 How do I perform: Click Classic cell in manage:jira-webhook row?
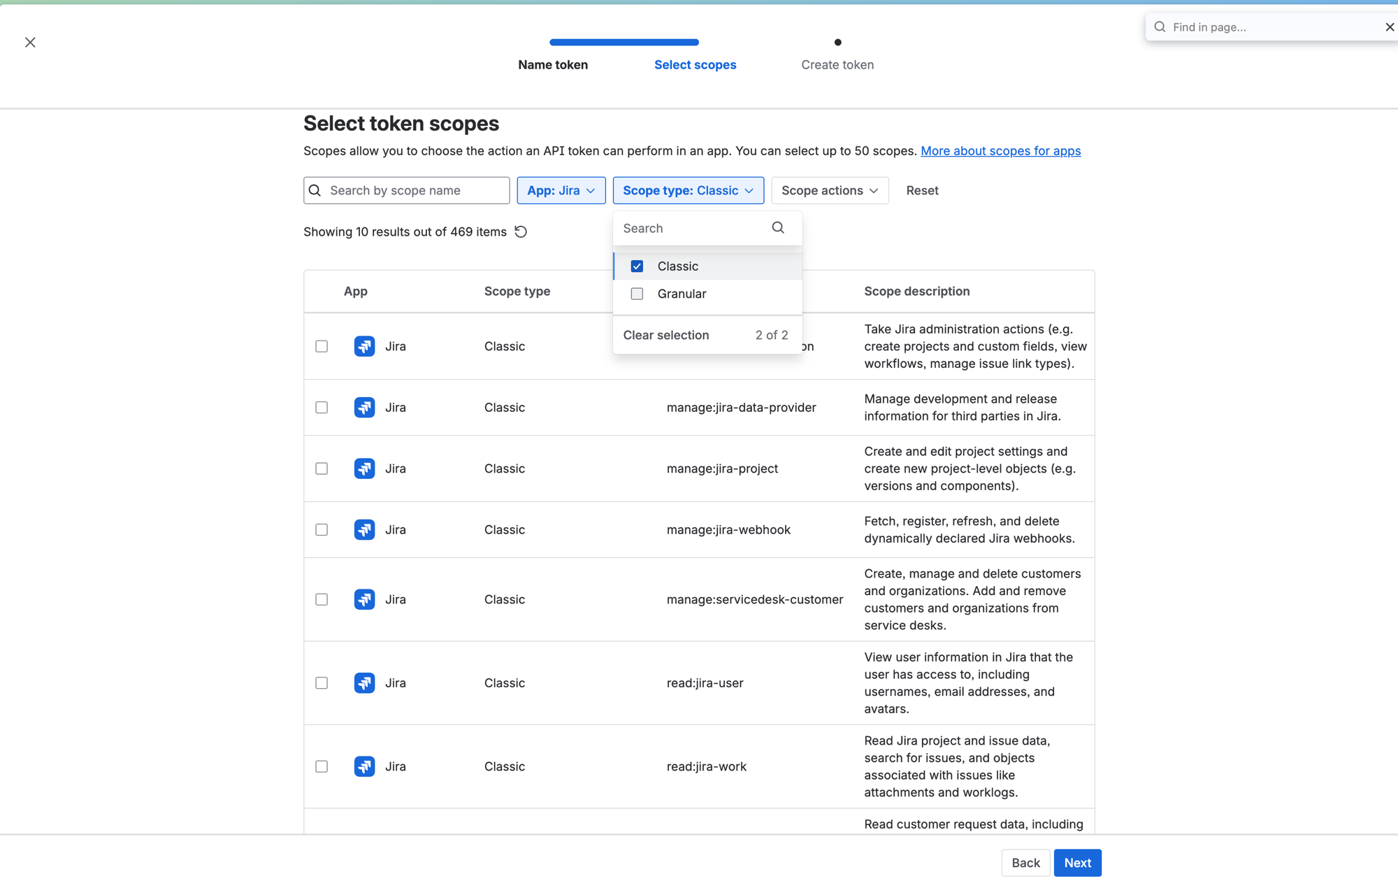(505, 529)
